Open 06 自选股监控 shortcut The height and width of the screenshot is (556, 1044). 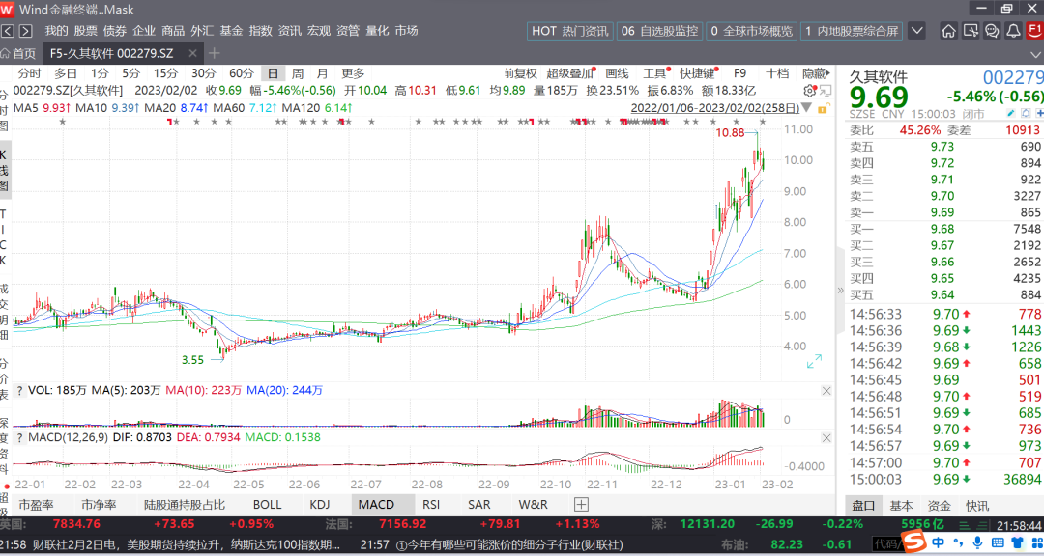click(x=659, y=31)
